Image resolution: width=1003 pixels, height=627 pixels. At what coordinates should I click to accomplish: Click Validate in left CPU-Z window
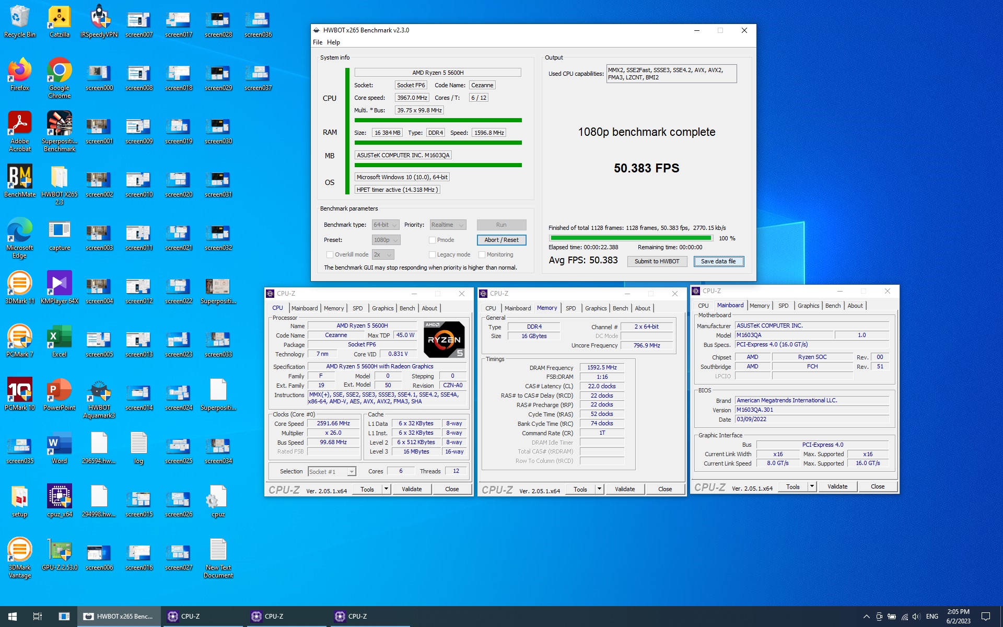pyautogui.click(x=412, y=489)
